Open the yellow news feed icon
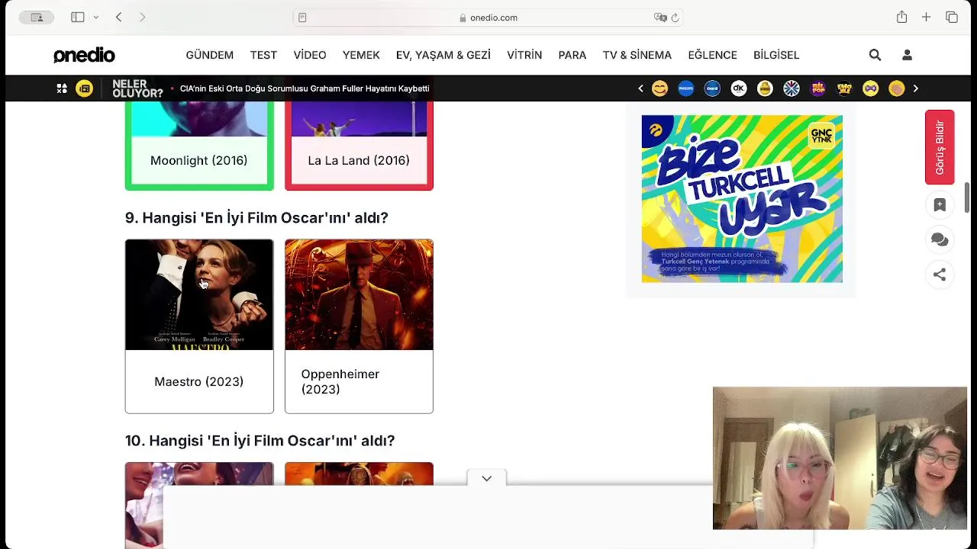977x549 pixels. tap(85, 88)
